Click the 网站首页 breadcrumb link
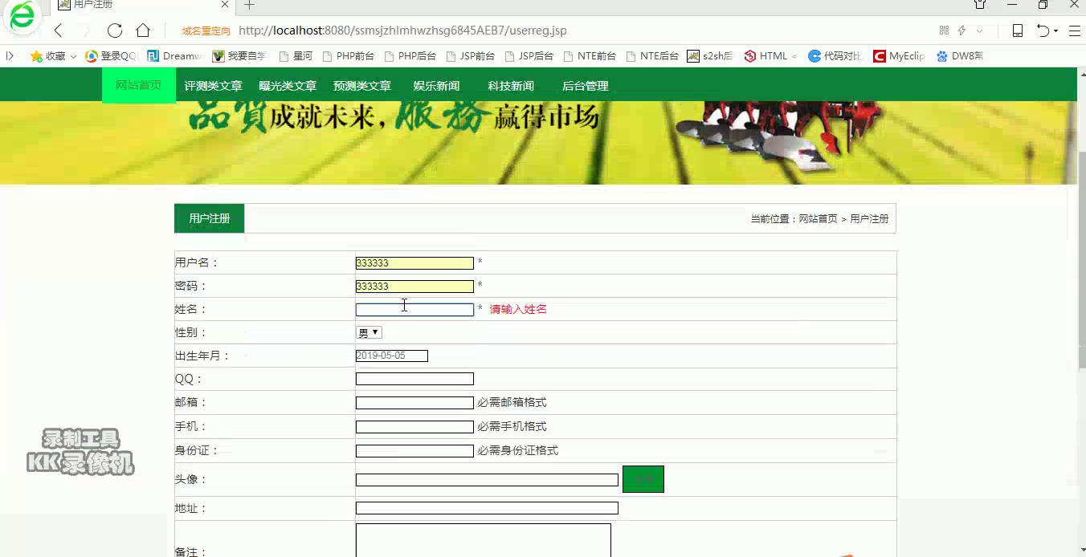The image size is (1086, 557). pos(818,218)
